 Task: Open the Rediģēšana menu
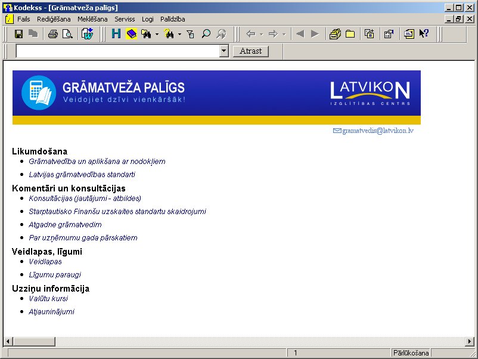[x=54, y=19]
